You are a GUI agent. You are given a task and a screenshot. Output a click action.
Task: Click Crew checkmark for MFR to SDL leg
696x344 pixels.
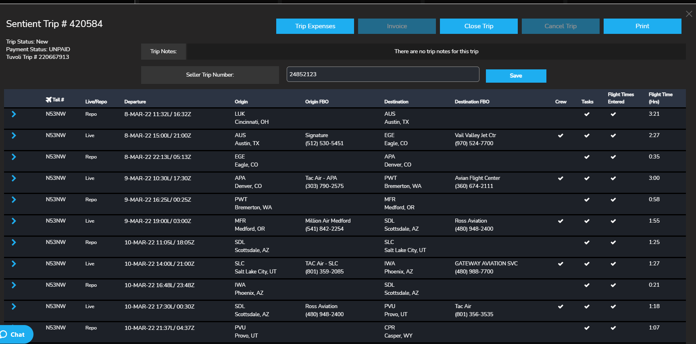pos(560,221)
